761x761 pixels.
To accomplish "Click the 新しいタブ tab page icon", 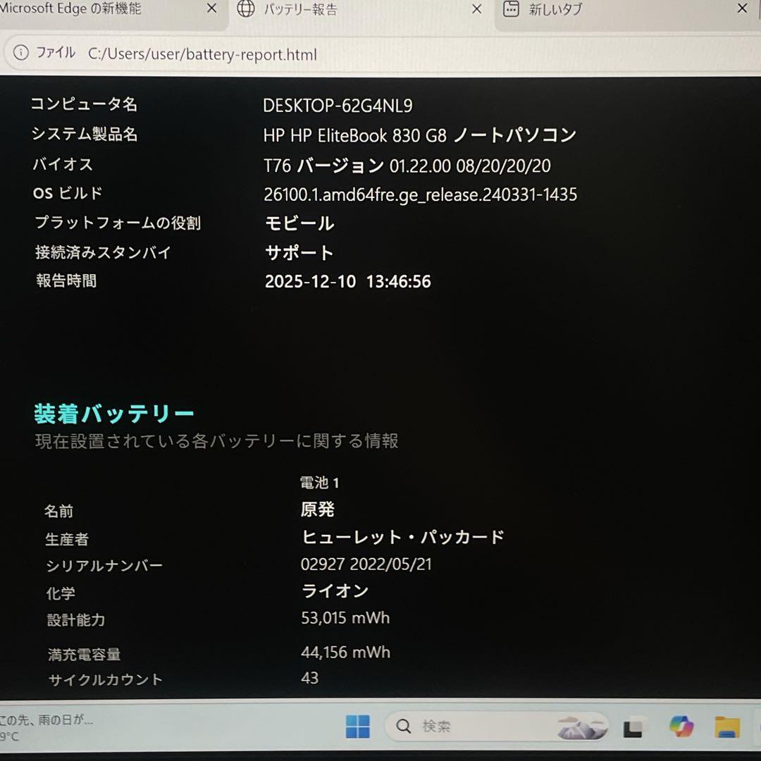I will coord(512,9).
